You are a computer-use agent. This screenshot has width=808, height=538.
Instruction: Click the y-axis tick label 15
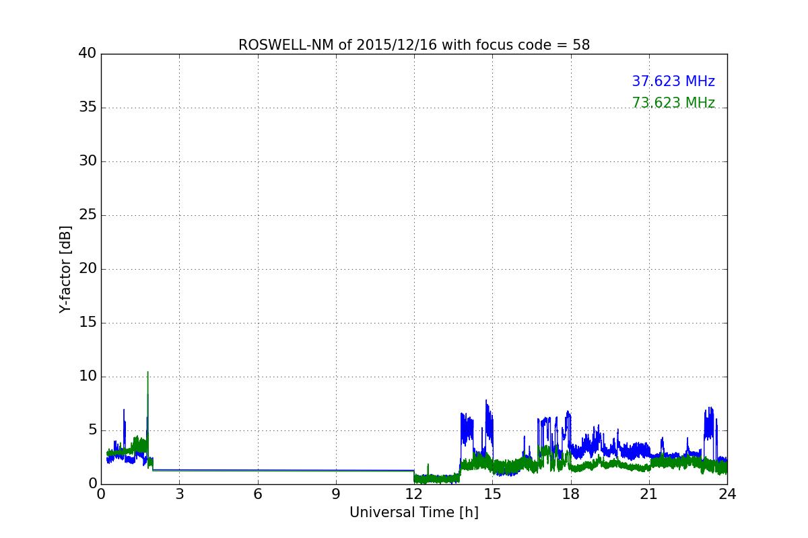(88, 323)
